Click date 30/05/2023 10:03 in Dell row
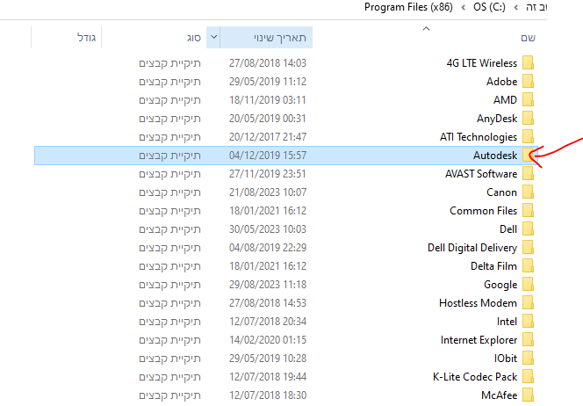Image resolution: width=583 pixels, height=406 pixels. [268, 228]
